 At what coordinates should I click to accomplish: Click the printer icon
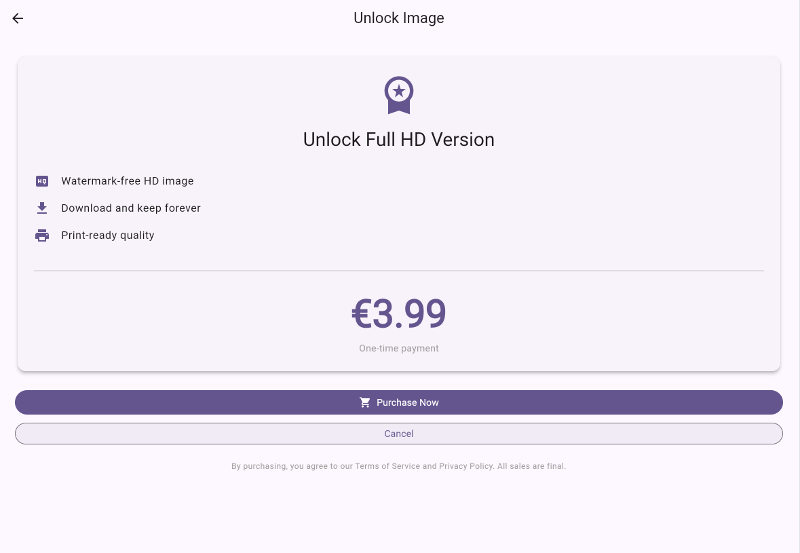coord(42,235)
